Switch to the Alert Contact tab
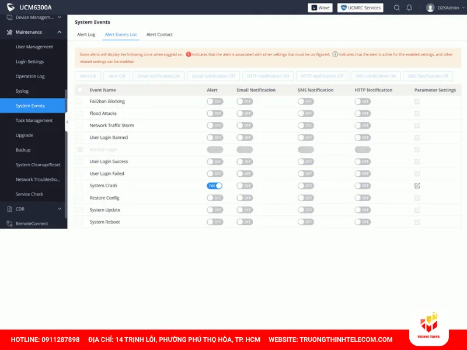 (x=159, y=34)
